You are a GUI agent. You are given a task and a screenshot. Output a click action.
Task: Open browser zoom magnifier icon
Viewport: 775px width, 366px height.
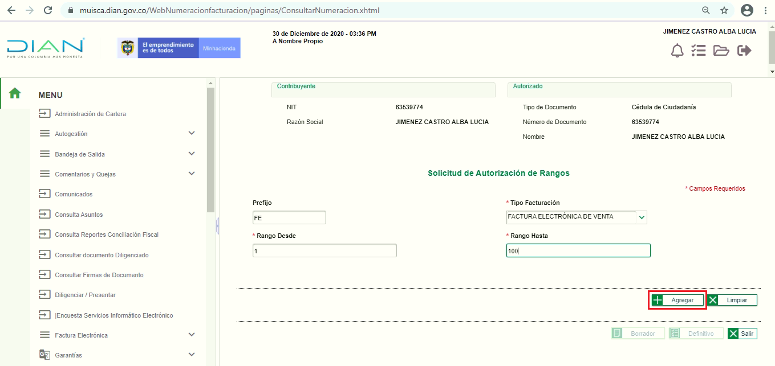point(706,10)
